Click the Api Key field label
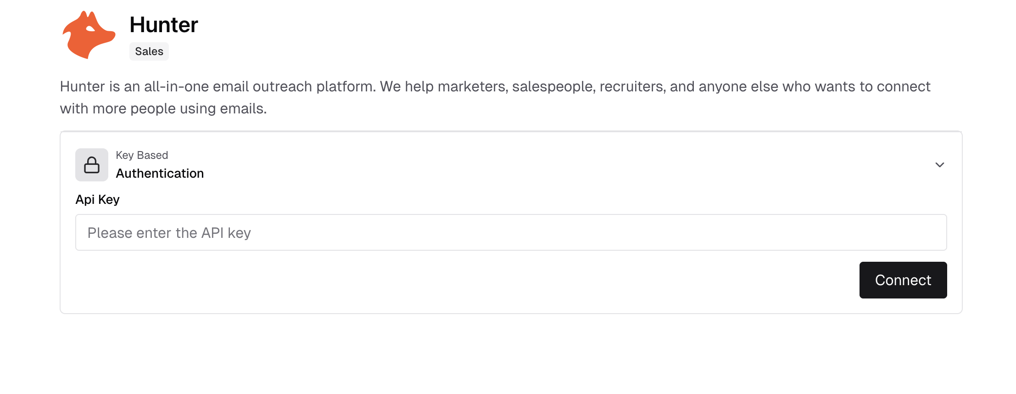 (x=97, y=199)
